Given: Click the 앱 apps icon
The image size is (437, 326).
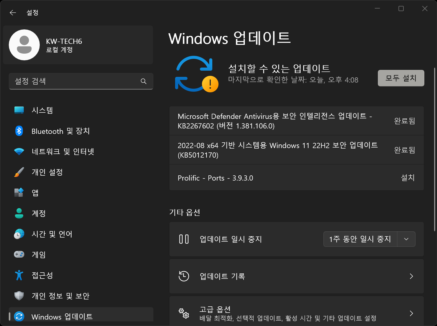Looking at the screenshot, I should [x=19, y=192].
